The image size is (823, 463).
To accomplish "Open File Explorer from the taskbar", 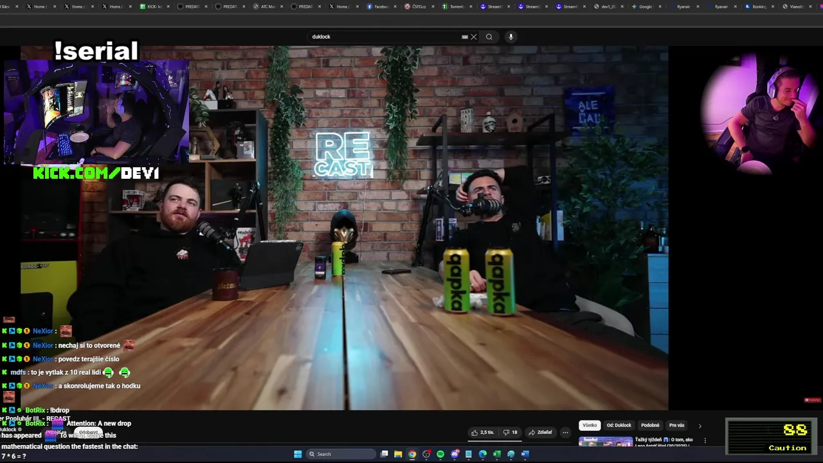I will 398,454.
